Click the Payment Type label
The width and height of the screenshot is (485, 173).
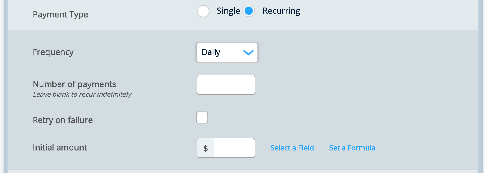click(60, 14)
